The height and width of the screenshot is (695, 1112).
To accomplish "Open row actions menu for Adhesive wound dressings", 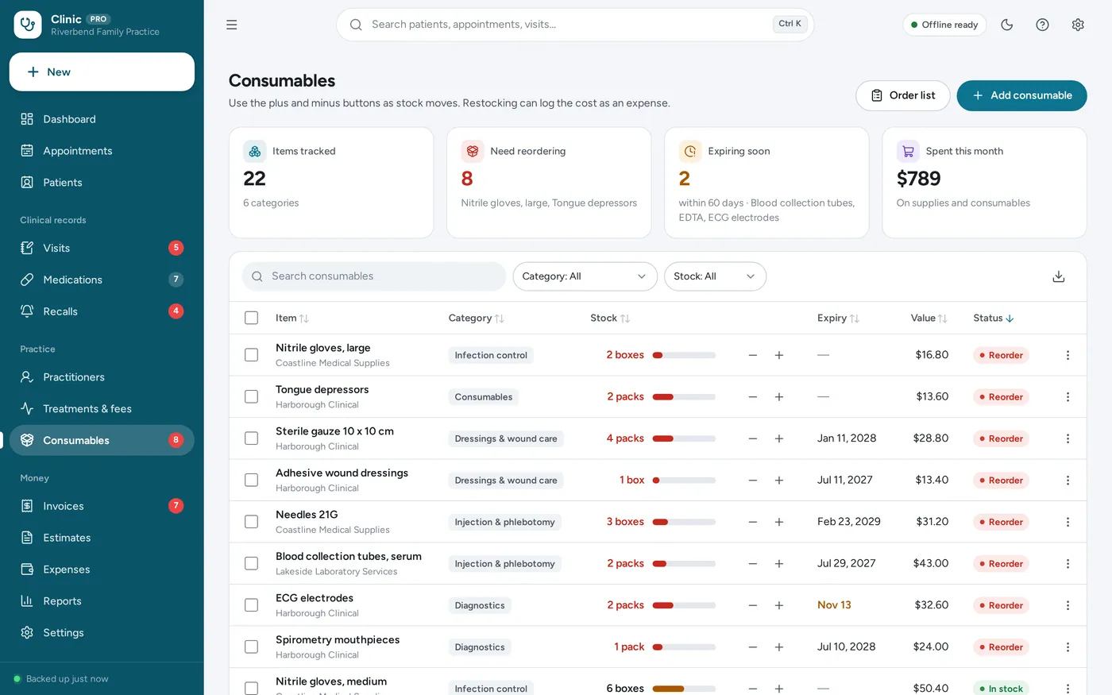I will point(1068,481).
